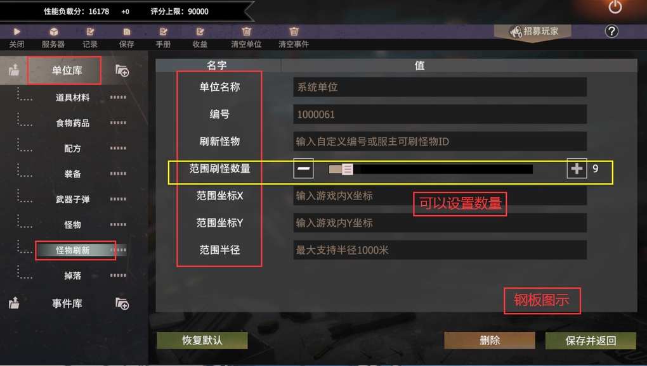Click the 关闭 play icon in toolbar

[16, 31]
